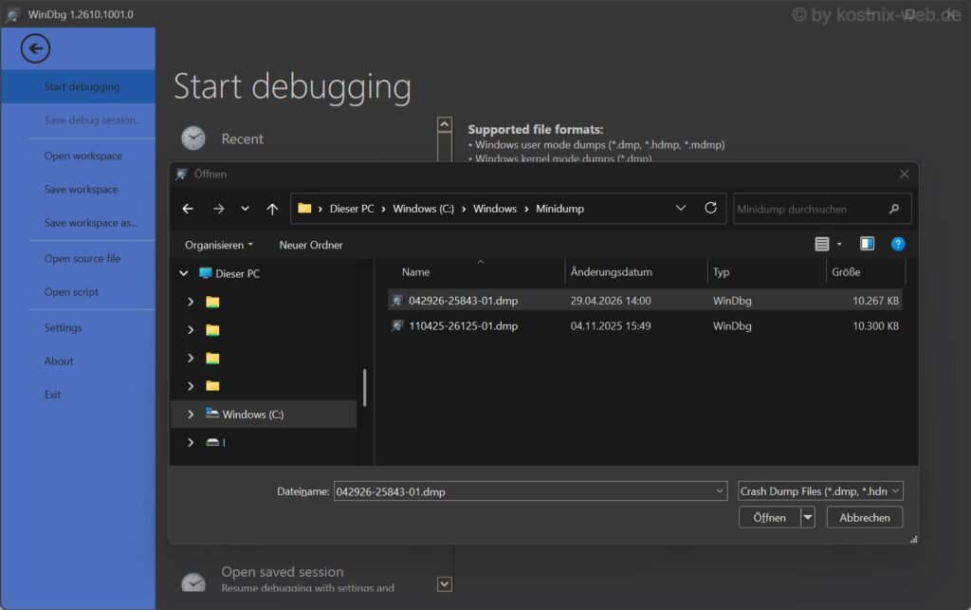Image resolution: width=971 pixels, height=610 pixels.
Task: Open Settings in WinDbg sidebar
Action: (64, 328)
